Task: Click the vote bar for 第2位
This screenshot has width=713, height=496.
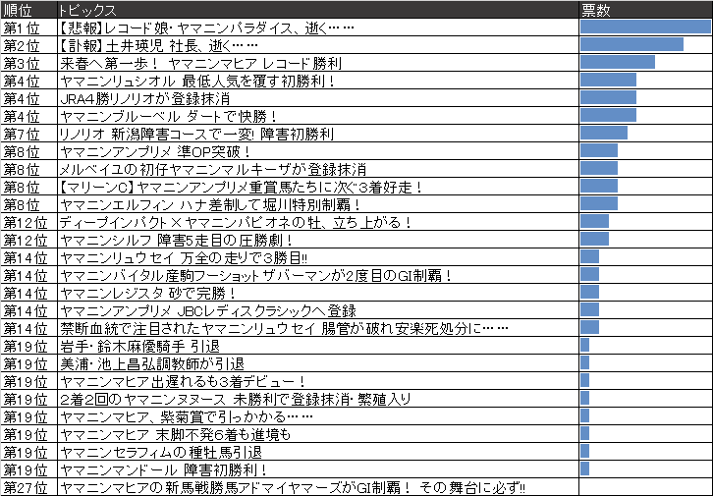Action: [x=631, y=44]
